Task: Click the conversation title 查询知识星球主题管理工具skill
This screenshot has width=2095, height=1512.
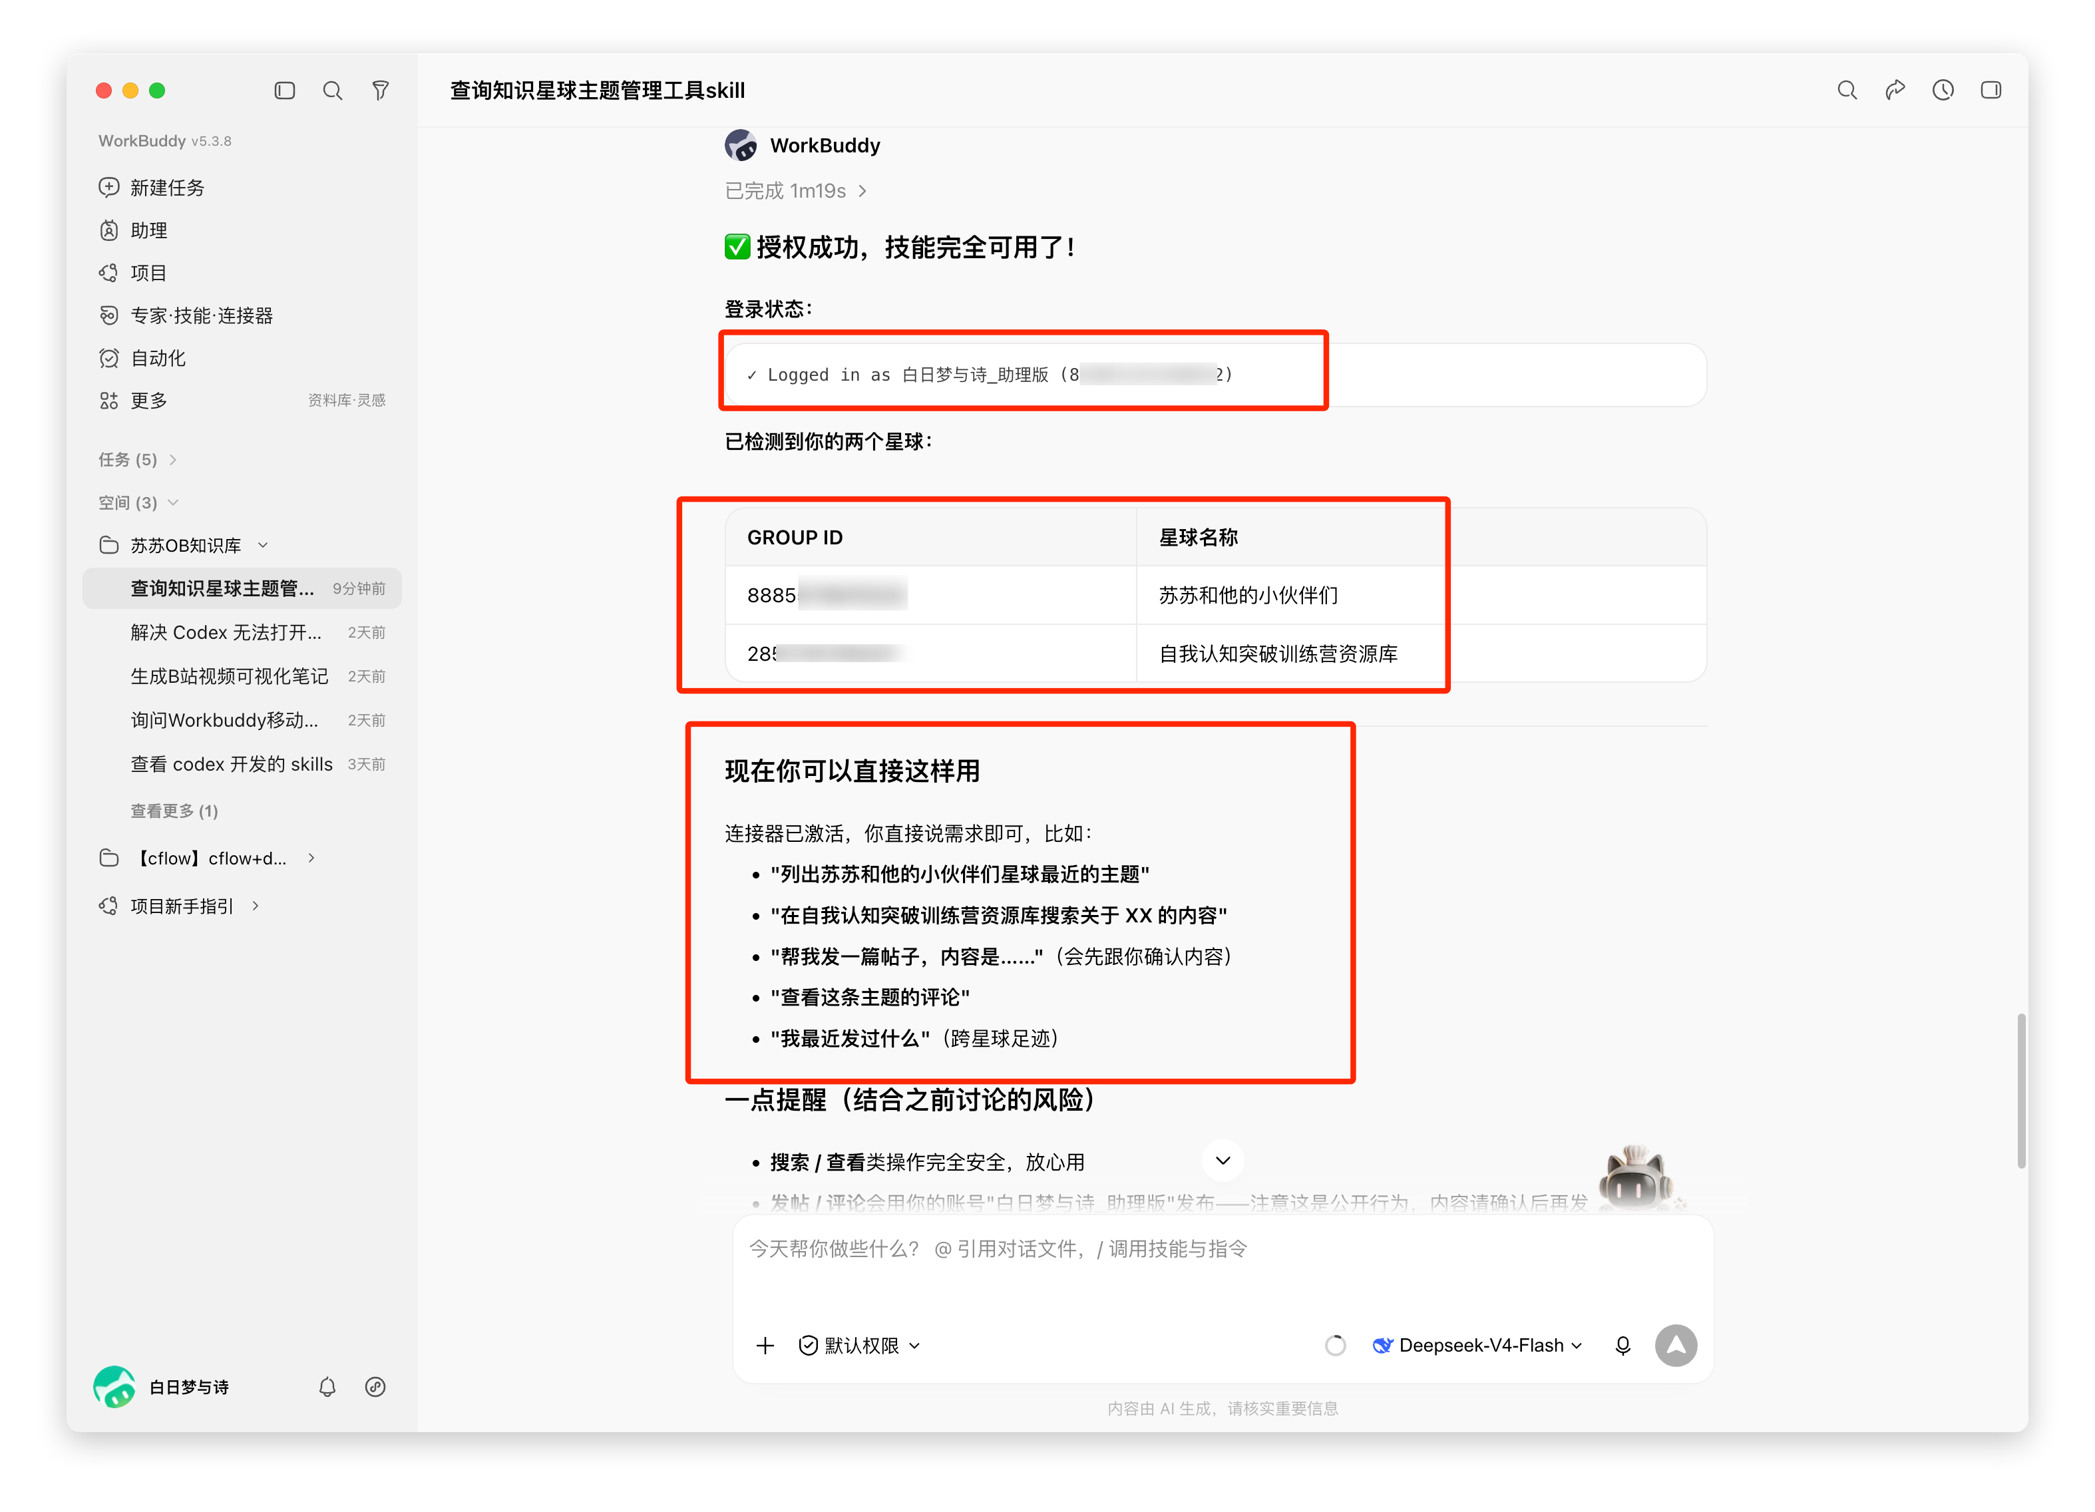Action: point(597,91)
